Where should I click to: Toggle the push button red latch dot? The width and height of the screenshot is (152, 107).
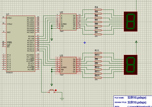(x=56, y=90)
